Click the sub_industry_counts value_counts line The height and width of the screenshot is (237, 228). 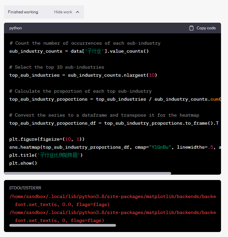(x=79, y=51)
